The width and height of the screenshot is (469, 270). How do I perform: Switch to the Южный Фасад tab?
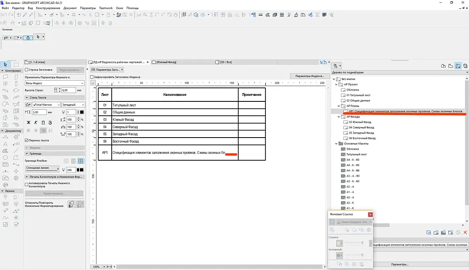166,62
